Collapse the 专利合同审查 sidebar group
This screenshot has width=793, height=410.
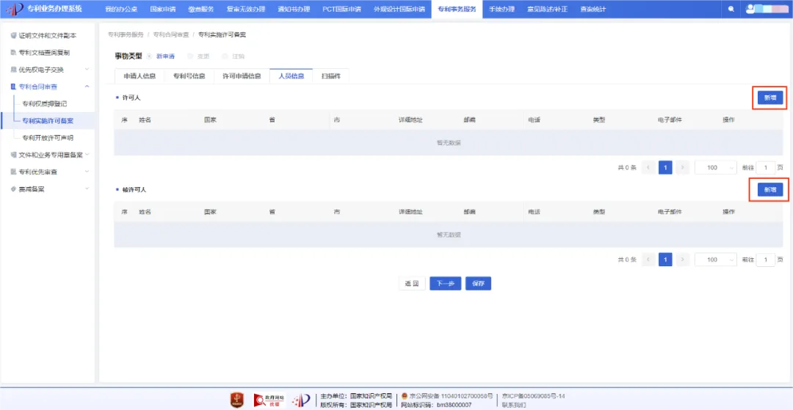(87, 87)
